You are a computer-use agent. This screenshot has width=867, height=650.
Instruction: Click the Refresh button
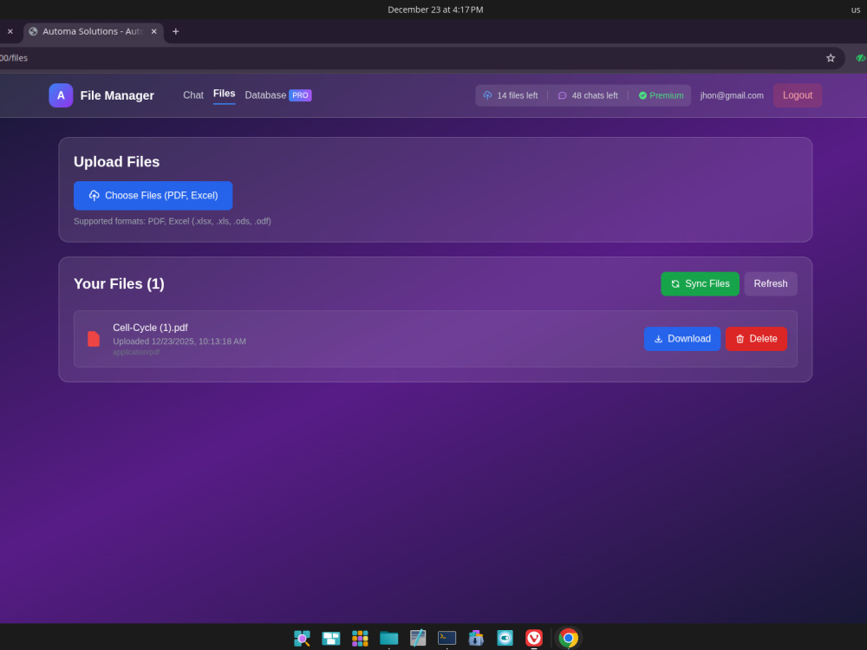pyautogui.click(x=770, y=283)
